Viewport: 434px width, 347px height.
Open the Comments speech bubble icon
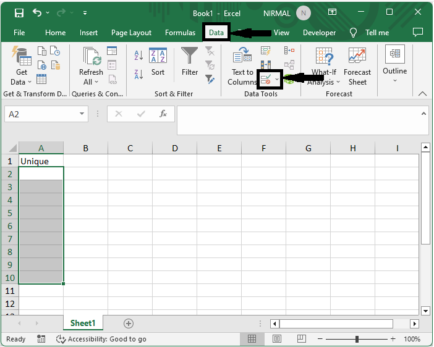[418, 32]
